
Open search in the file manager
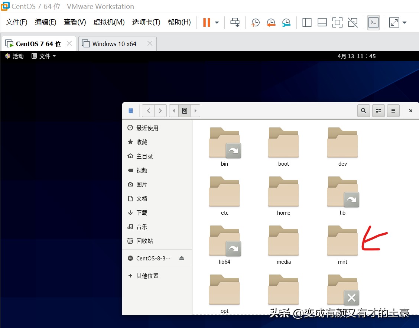(363, 111)
